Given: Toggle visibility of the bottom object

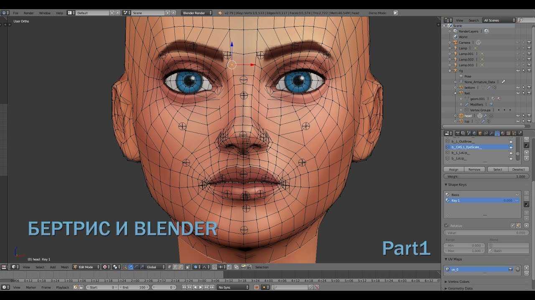Looking at the screenshot, I should click(518, 87).
